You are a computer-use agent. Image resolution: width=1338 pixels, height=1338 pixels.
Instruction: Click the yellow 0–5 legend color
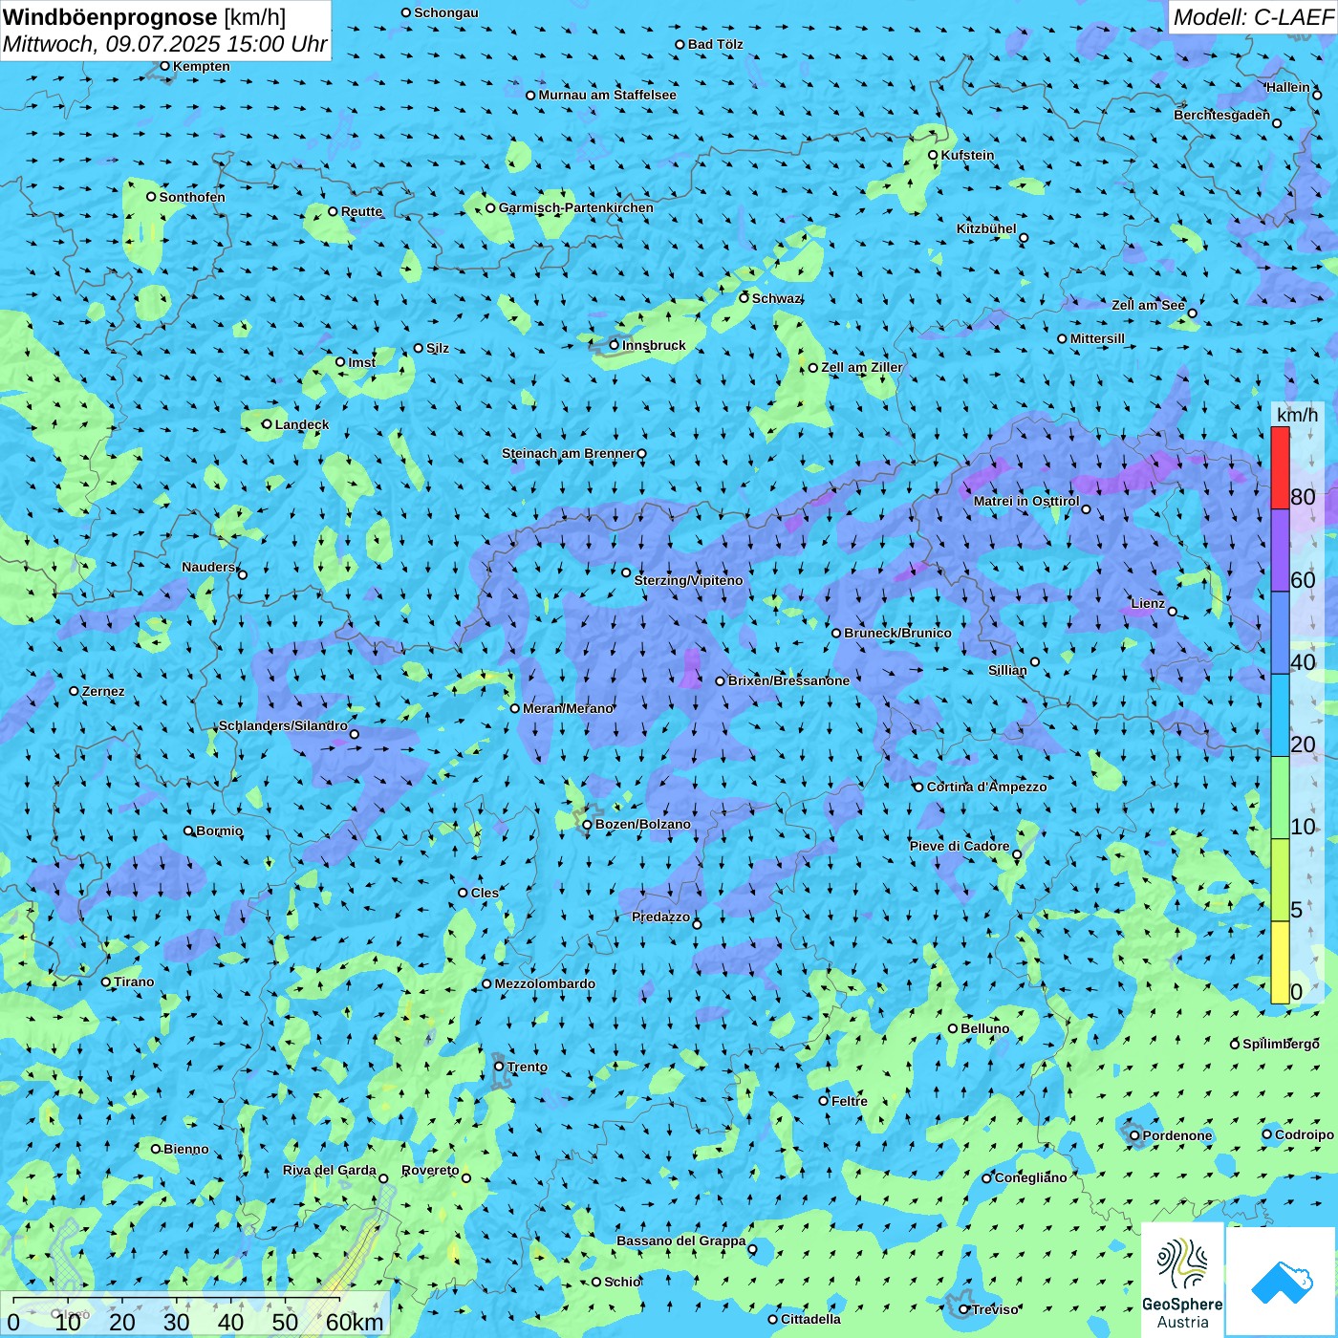1280,962
